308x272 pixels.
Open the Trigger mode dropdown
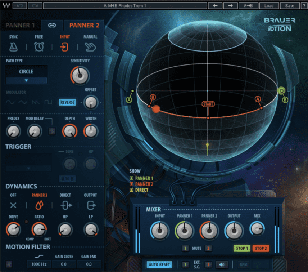[x=29, y=162]
